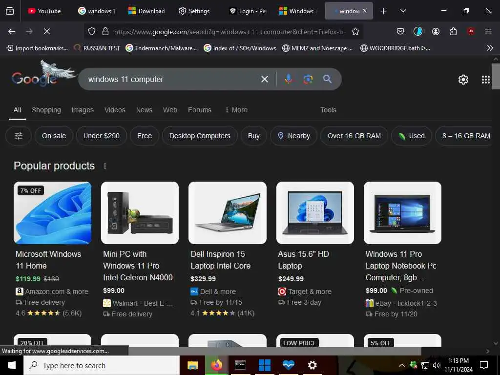
Task: Select the Shopping search tab
Action: pyautogui.click(x=46, y=110)
